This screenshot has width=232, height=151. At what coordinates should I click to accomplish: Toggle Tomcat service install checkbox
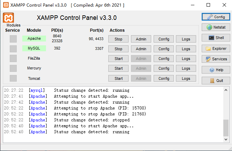[x=13, y=78]
